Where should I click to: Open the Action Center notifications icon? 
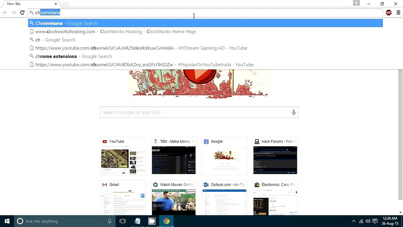coord(375,221)
